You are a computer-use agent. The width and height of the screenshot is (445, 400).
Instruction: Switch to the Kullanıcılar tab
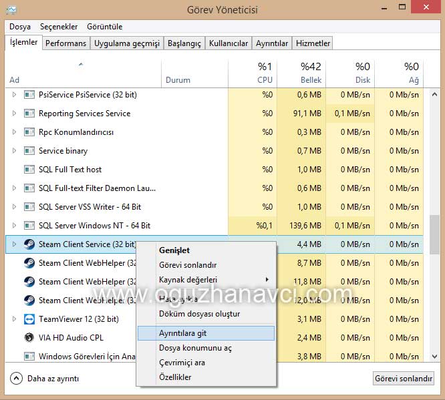[229, 43]
